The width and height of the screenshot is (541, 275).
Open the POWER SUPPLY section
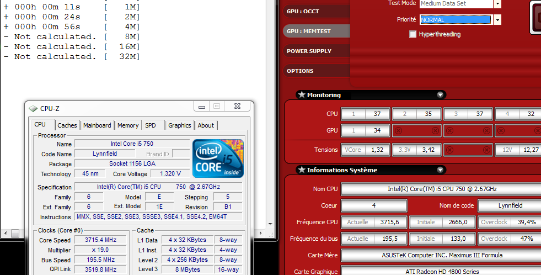[x=317, y=51]
